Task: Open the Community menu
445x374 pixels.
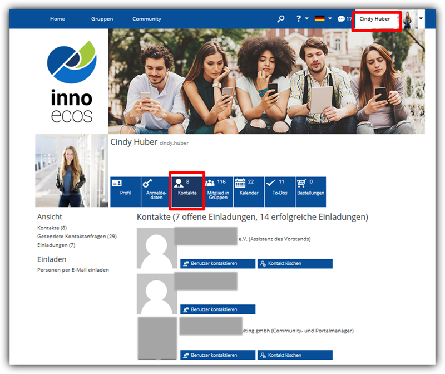Action: coord(147,19)
